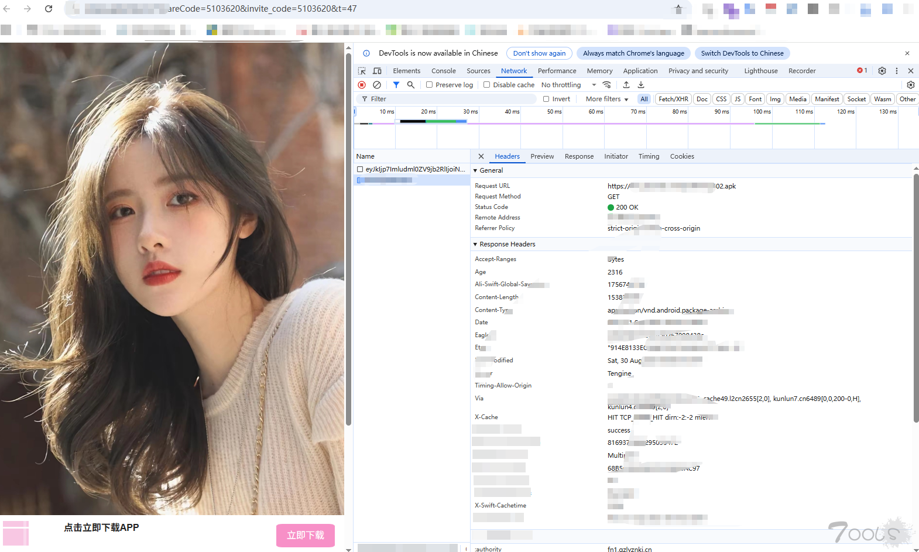Filter requests by Font type
The image size is (919, 552).
click(755, 99)
